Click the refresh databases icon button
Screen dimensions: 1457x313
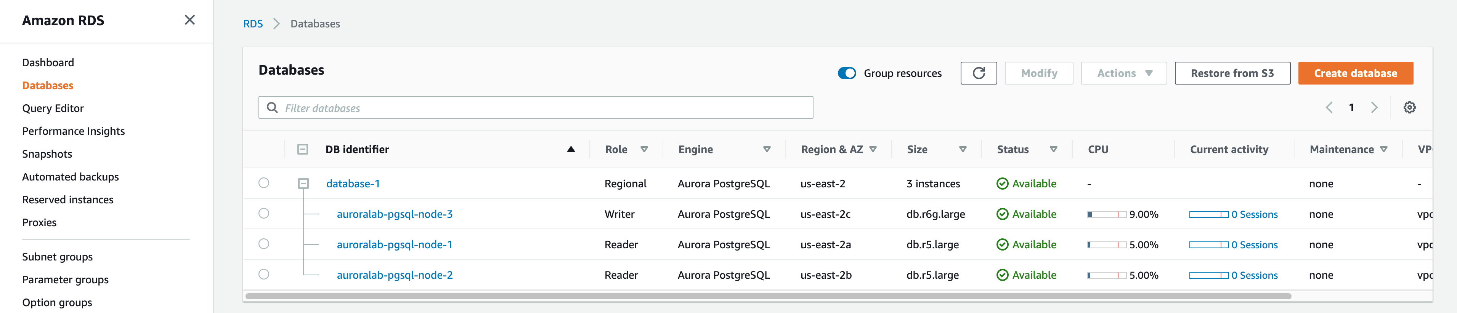tap(978, 73)
